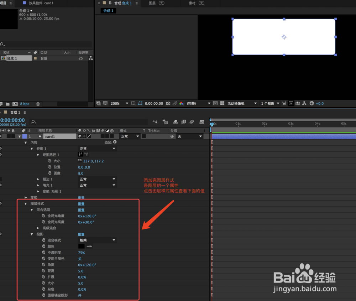Screen dimensions: 356x301
Task: Select the 合成 1 breadcrumb tab
Action: [x=109, y=11]
